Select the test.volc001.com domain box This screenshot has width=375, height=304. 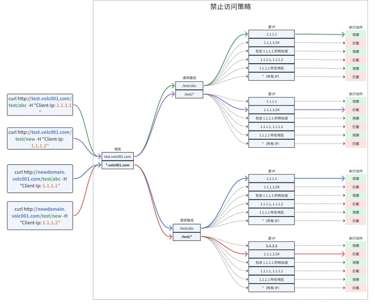pyautogui.click(x=118, y=157)
